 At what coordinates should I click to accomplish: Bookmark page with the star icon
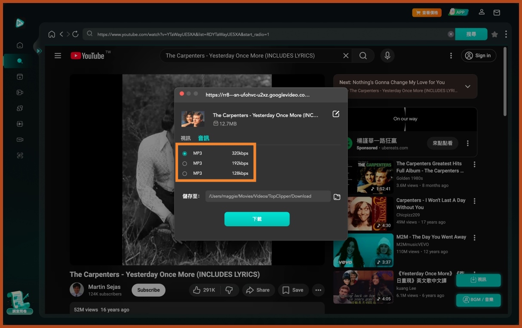pyautogui.click(x=494, y=34)
